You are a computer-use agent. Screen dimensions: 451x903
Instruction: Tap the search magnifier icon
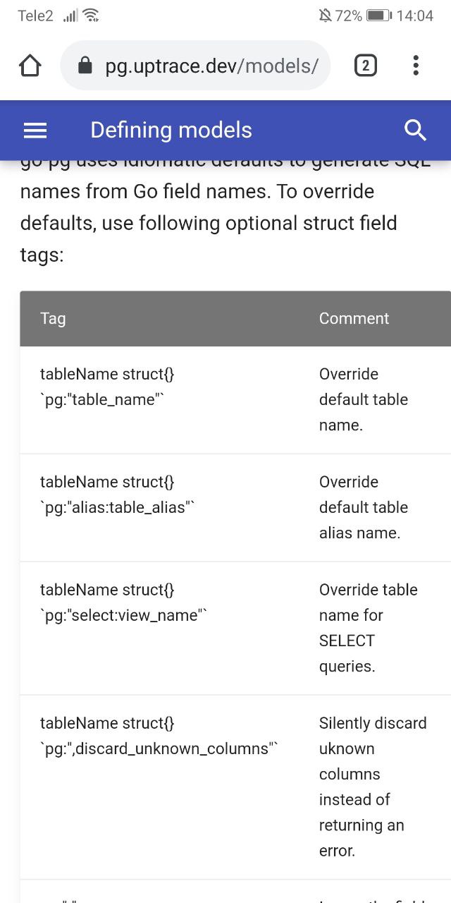click(x=415, y=131)
